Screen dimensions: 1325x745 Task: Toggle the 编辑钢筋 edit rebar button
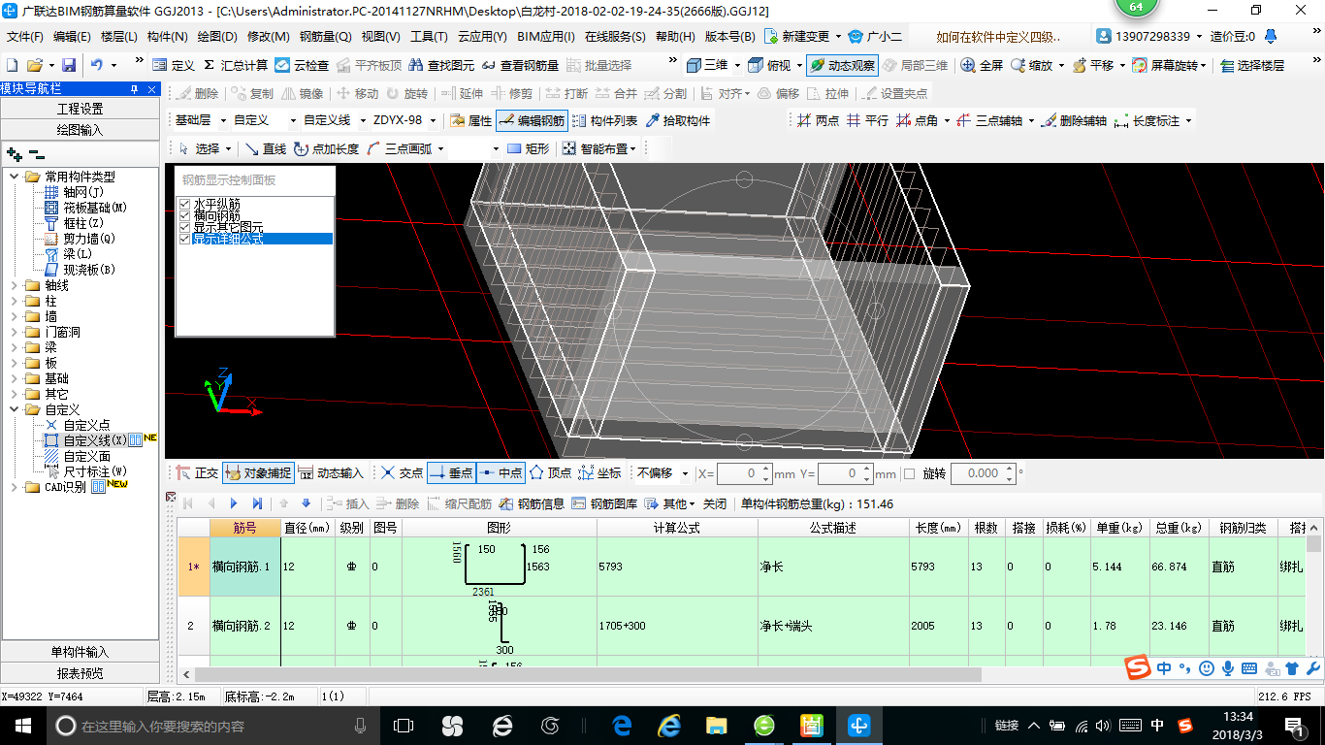(x=532, y=120)
